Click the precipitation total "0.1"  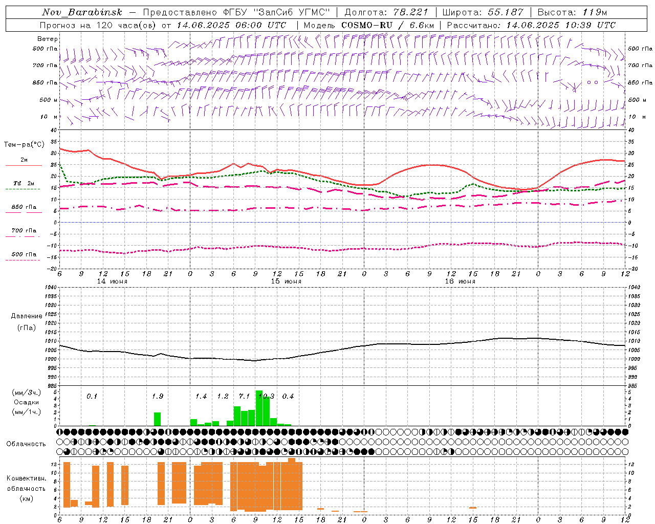click(92, 396)
